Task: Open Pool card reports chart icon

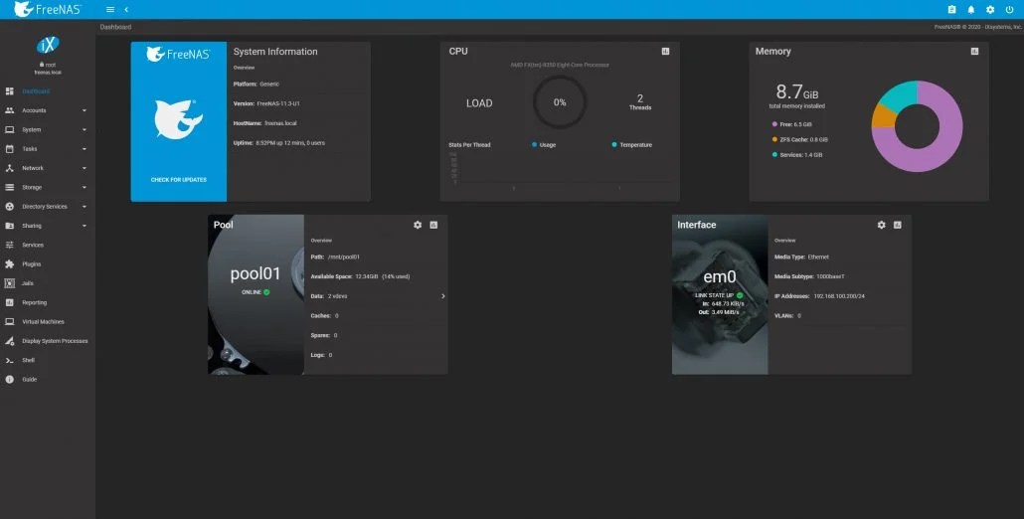Action: pyautogui.click(x=433, y=225)
